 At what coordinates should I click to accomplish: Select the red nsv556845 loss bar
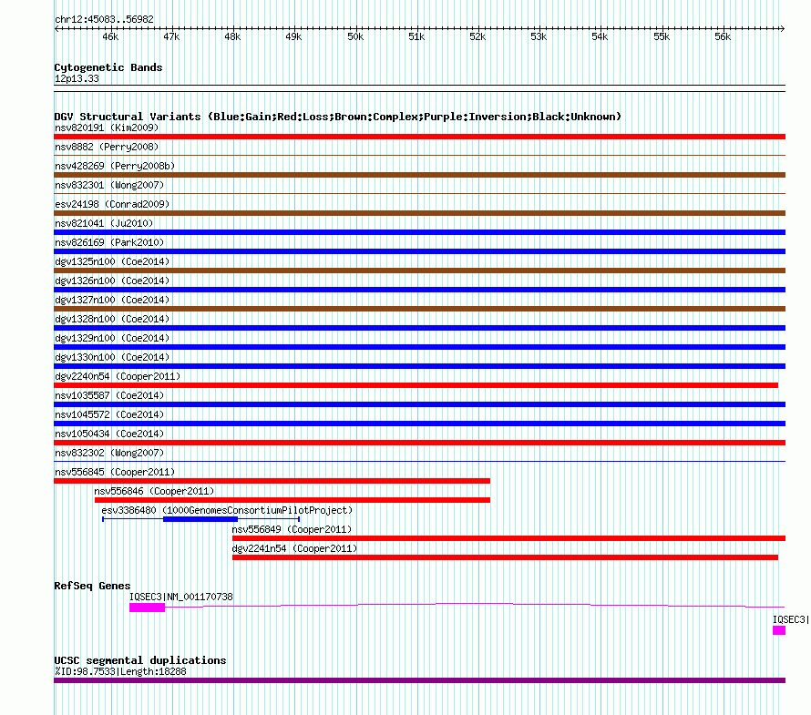pos(272,481)
